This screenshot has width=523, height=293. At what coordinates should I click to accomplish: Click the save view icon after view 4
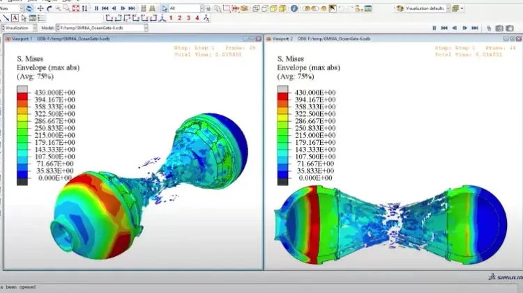[206, 18]
